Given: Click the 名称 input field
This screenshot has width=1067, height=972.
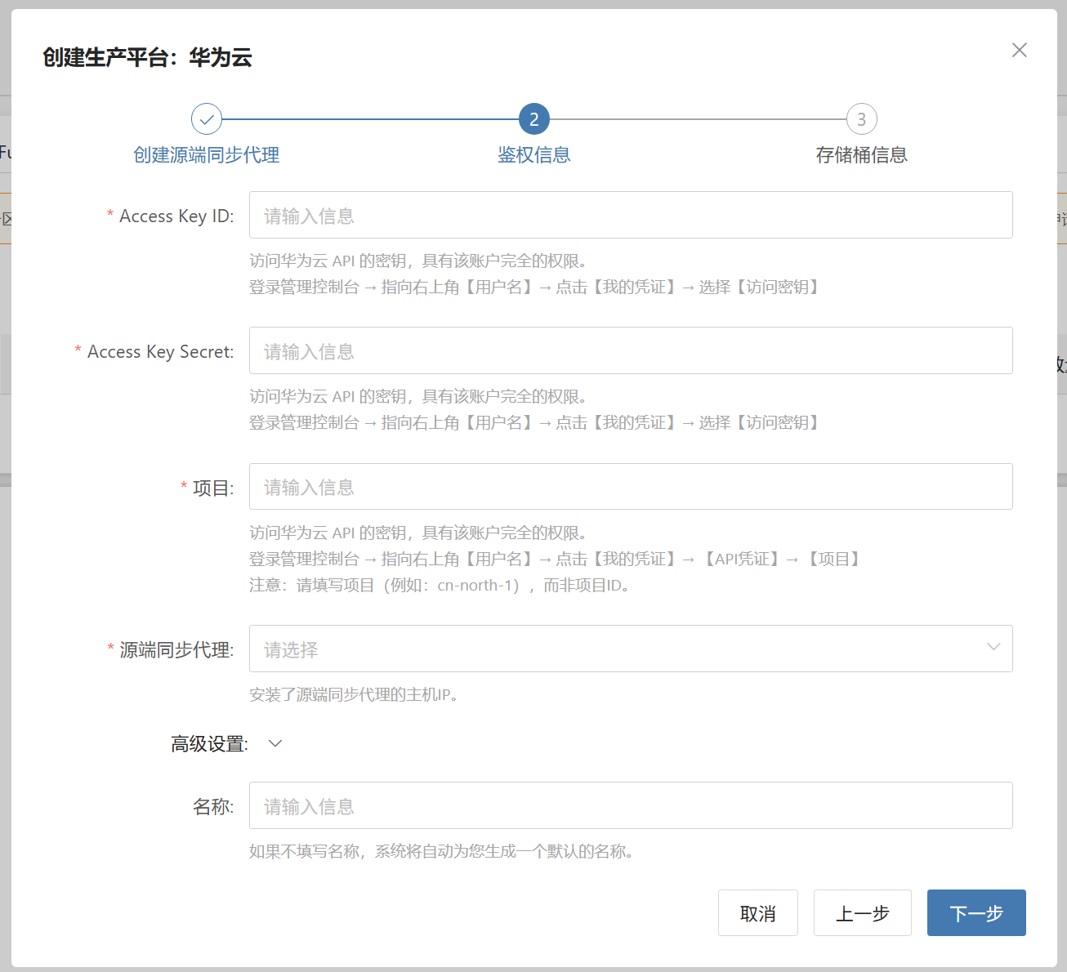Looking at the screenshot, I should coord(629,806).
